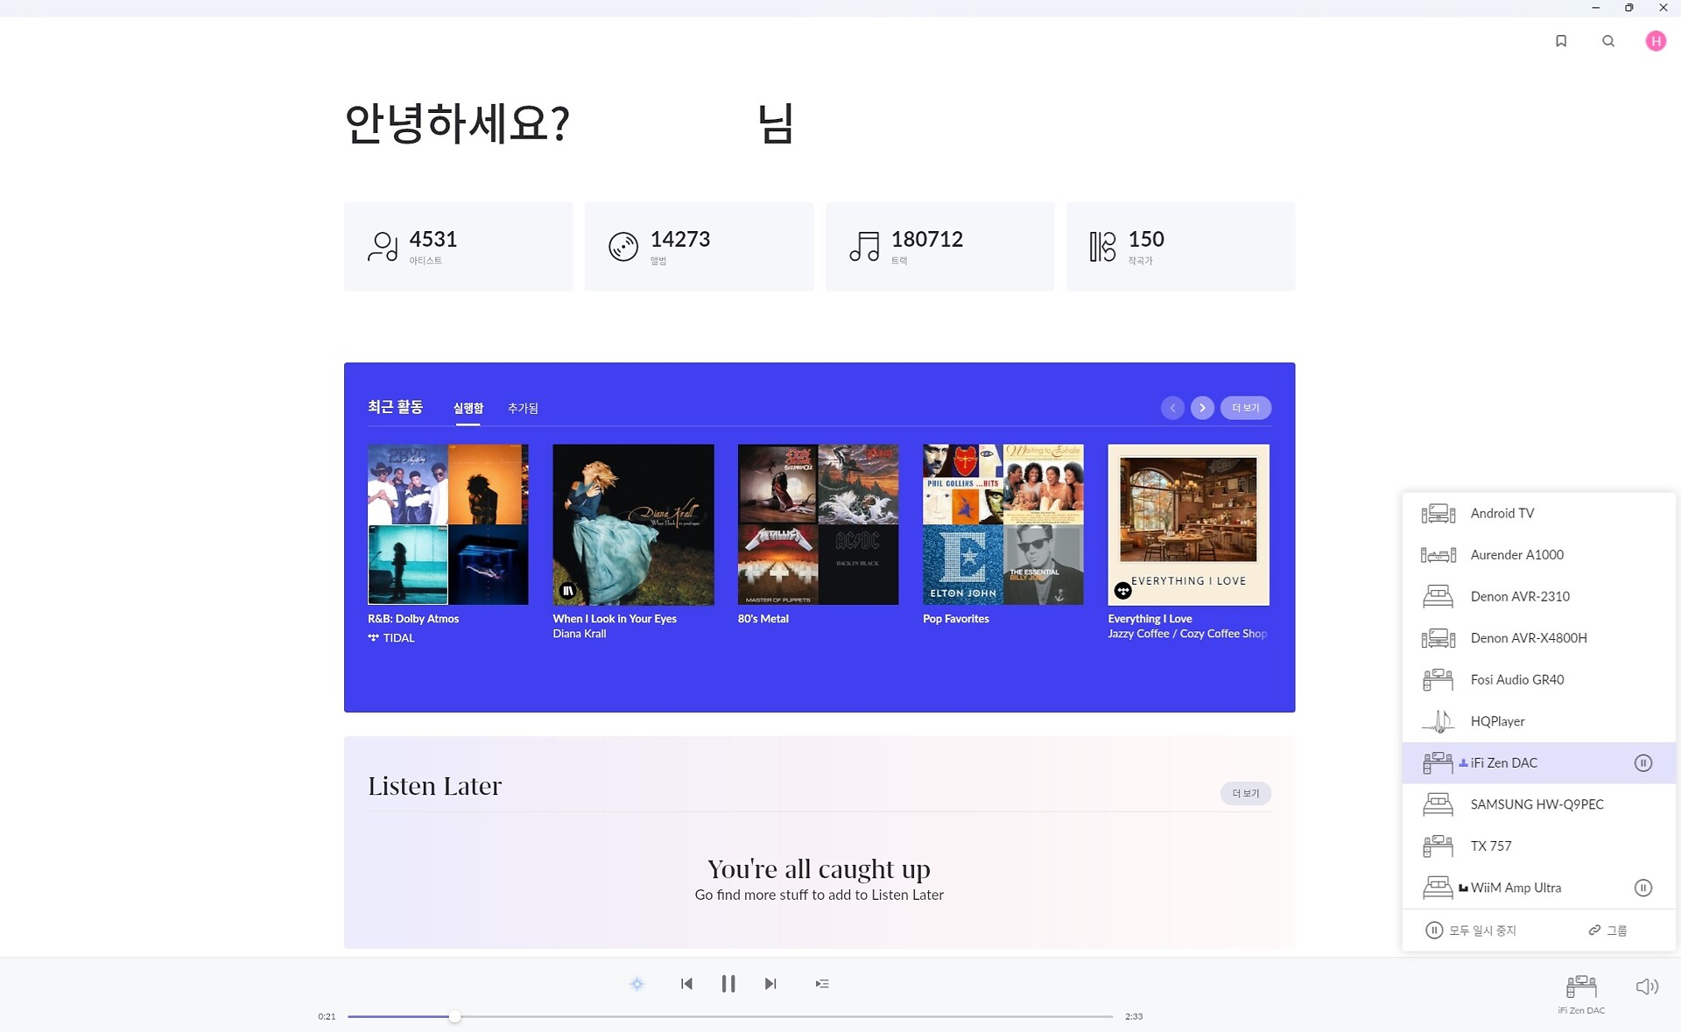This screenshot has width=1681, height=1032.
Task: Pause current playback
Action: 728,984
